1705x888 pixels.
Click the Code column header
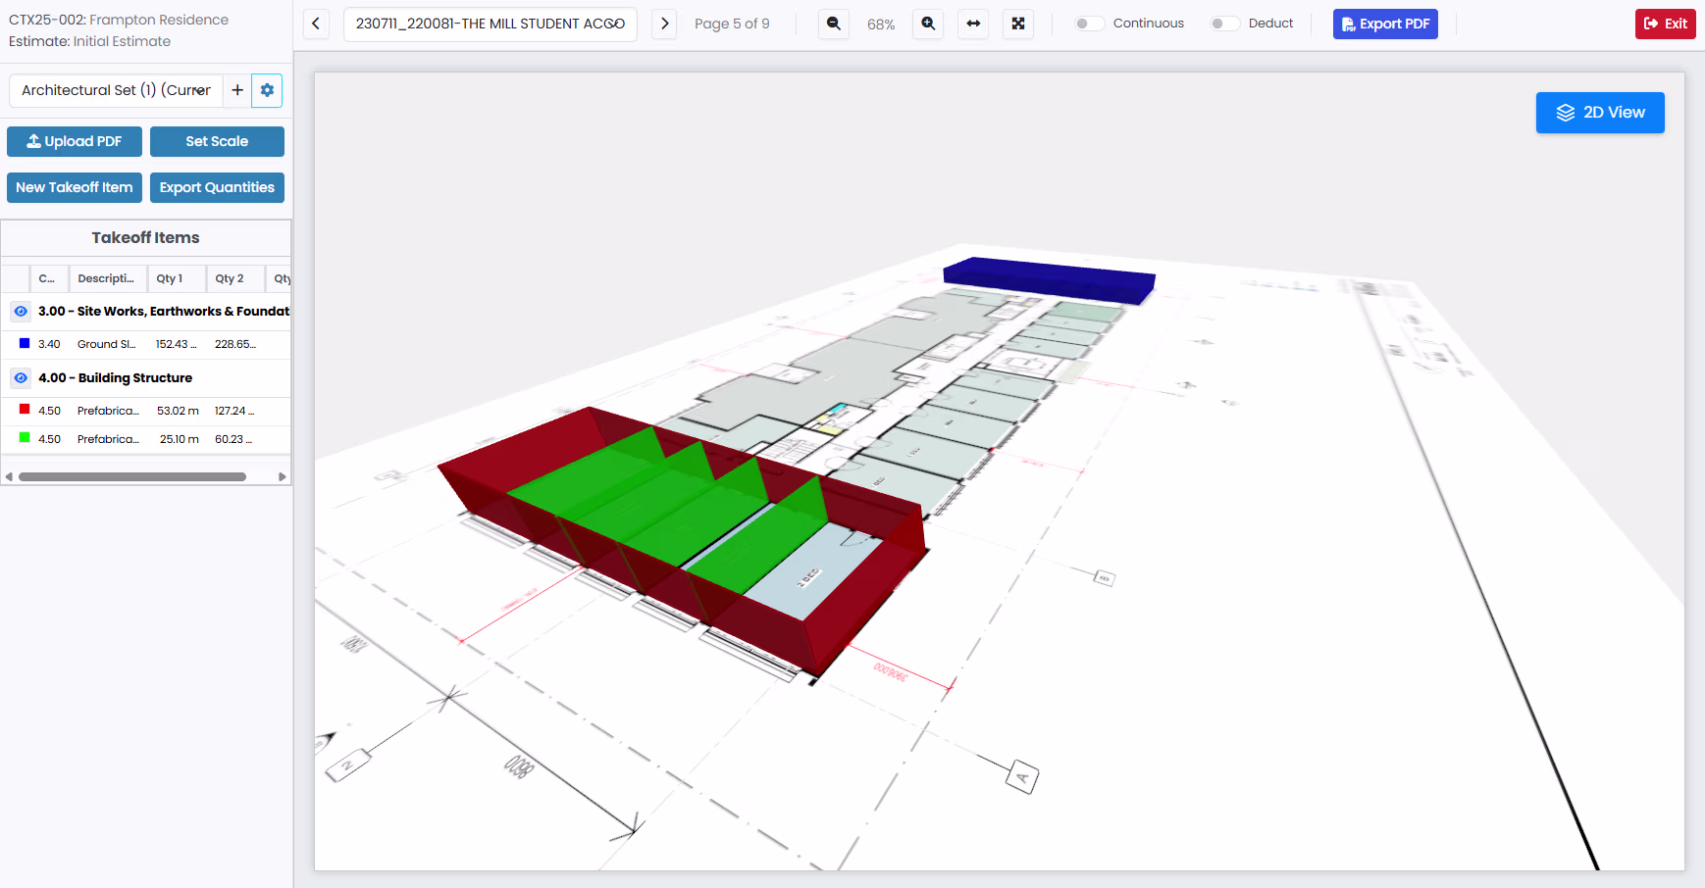point(47,278)
